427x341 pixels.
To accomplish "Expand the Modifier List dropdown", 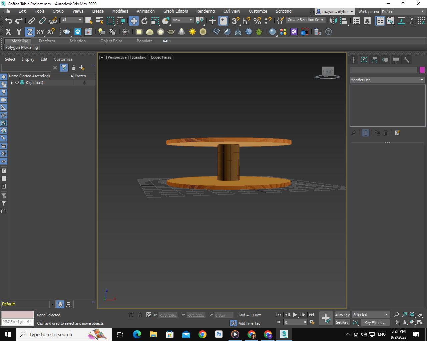I will pos(387,80).
